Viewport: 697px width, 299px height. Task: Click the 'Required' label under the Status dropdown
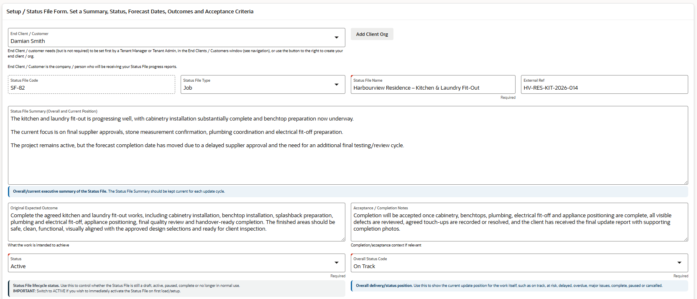pos(338,276)
